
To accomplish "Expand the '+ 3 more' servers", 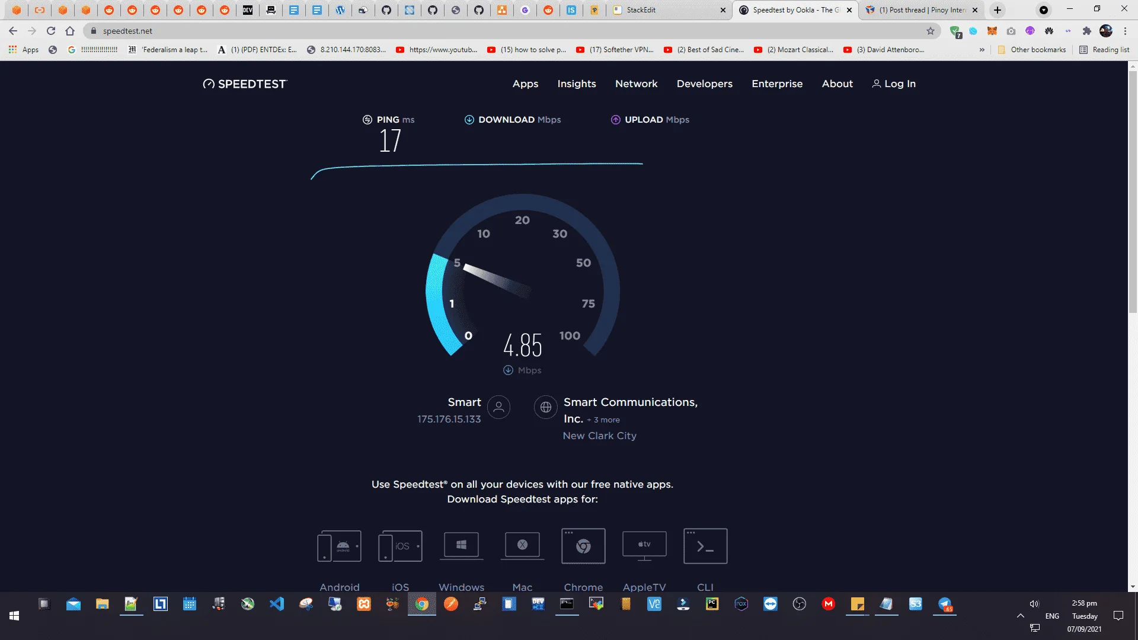I will [x=603, y=420].
